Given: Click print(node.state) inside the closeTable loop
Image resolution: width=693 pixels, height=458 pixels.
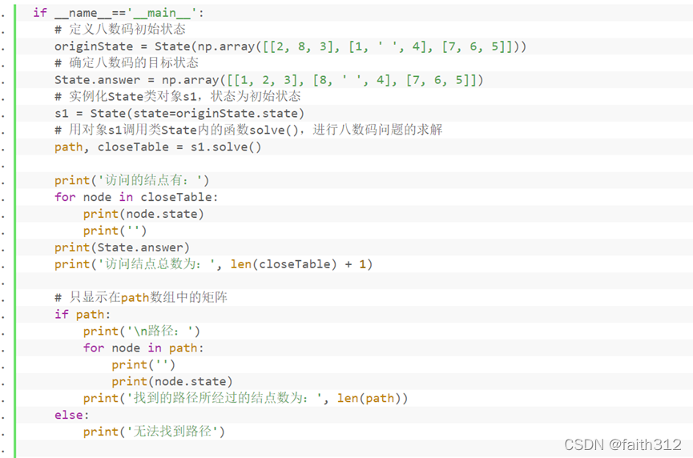Looking at the screenshot, I should point(143,215).
